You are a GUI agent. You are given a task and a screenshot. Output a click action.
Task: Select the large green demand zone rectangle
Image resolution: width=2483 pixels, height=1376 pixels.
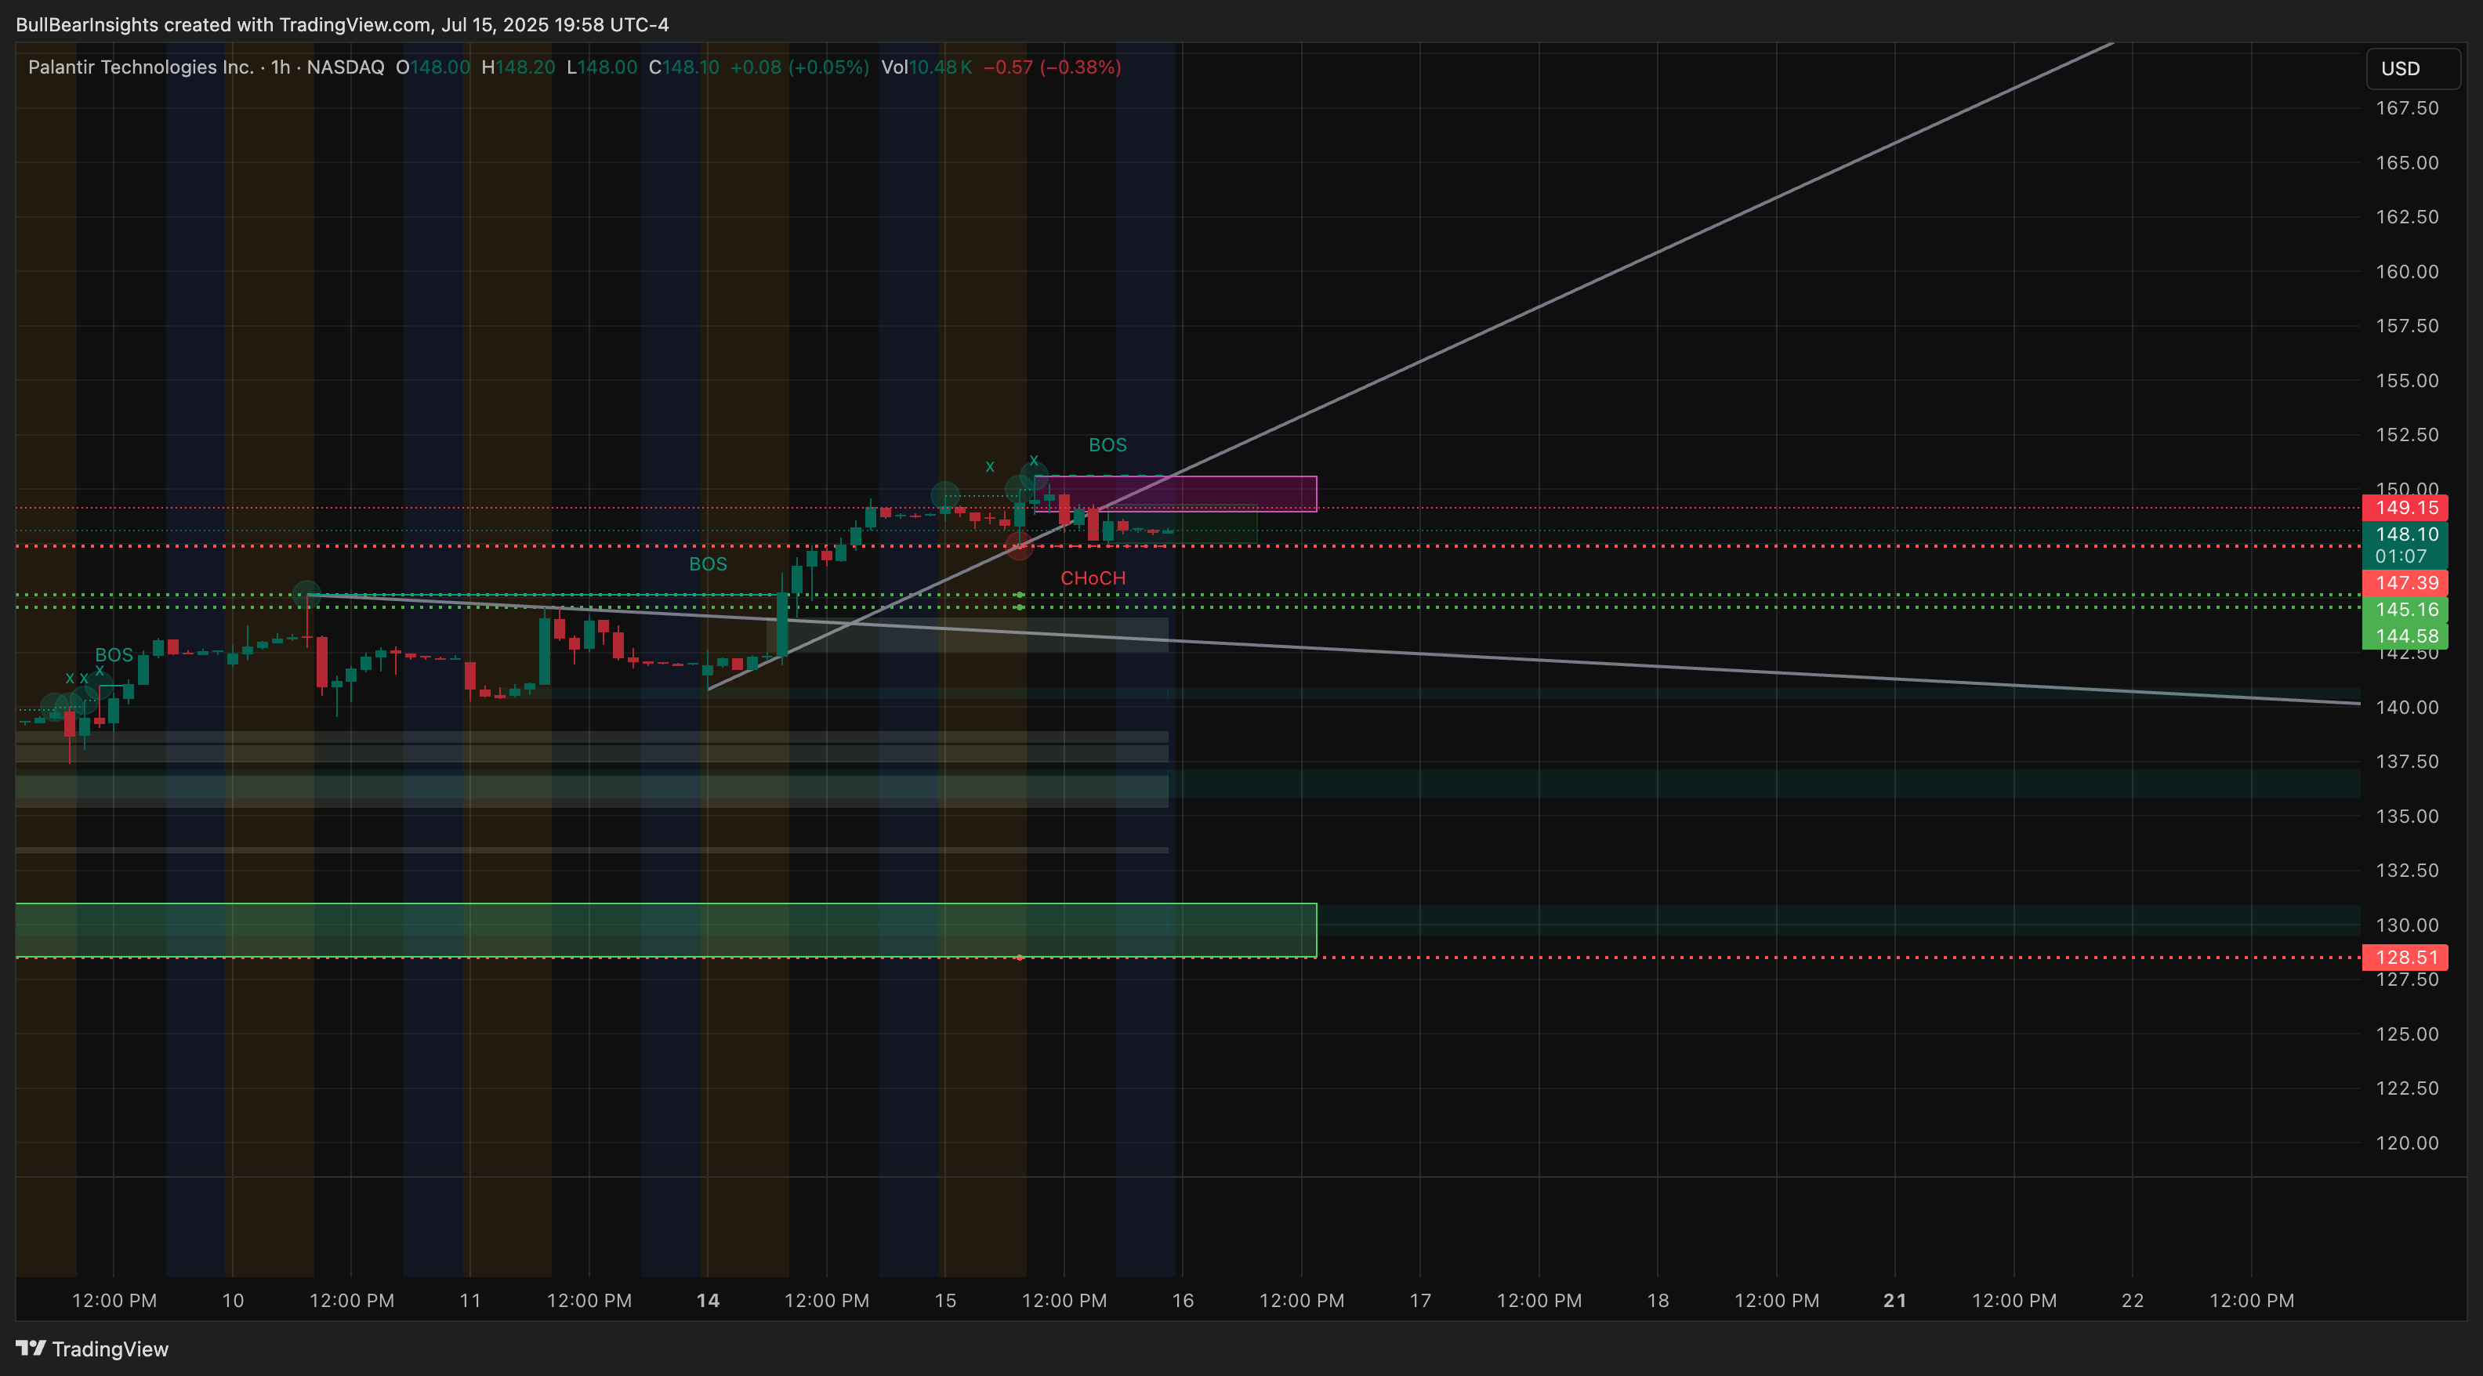point(666,930)
